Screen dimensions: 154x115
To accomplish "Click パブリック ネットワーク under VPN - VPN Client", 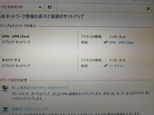I will pos(16,42).
